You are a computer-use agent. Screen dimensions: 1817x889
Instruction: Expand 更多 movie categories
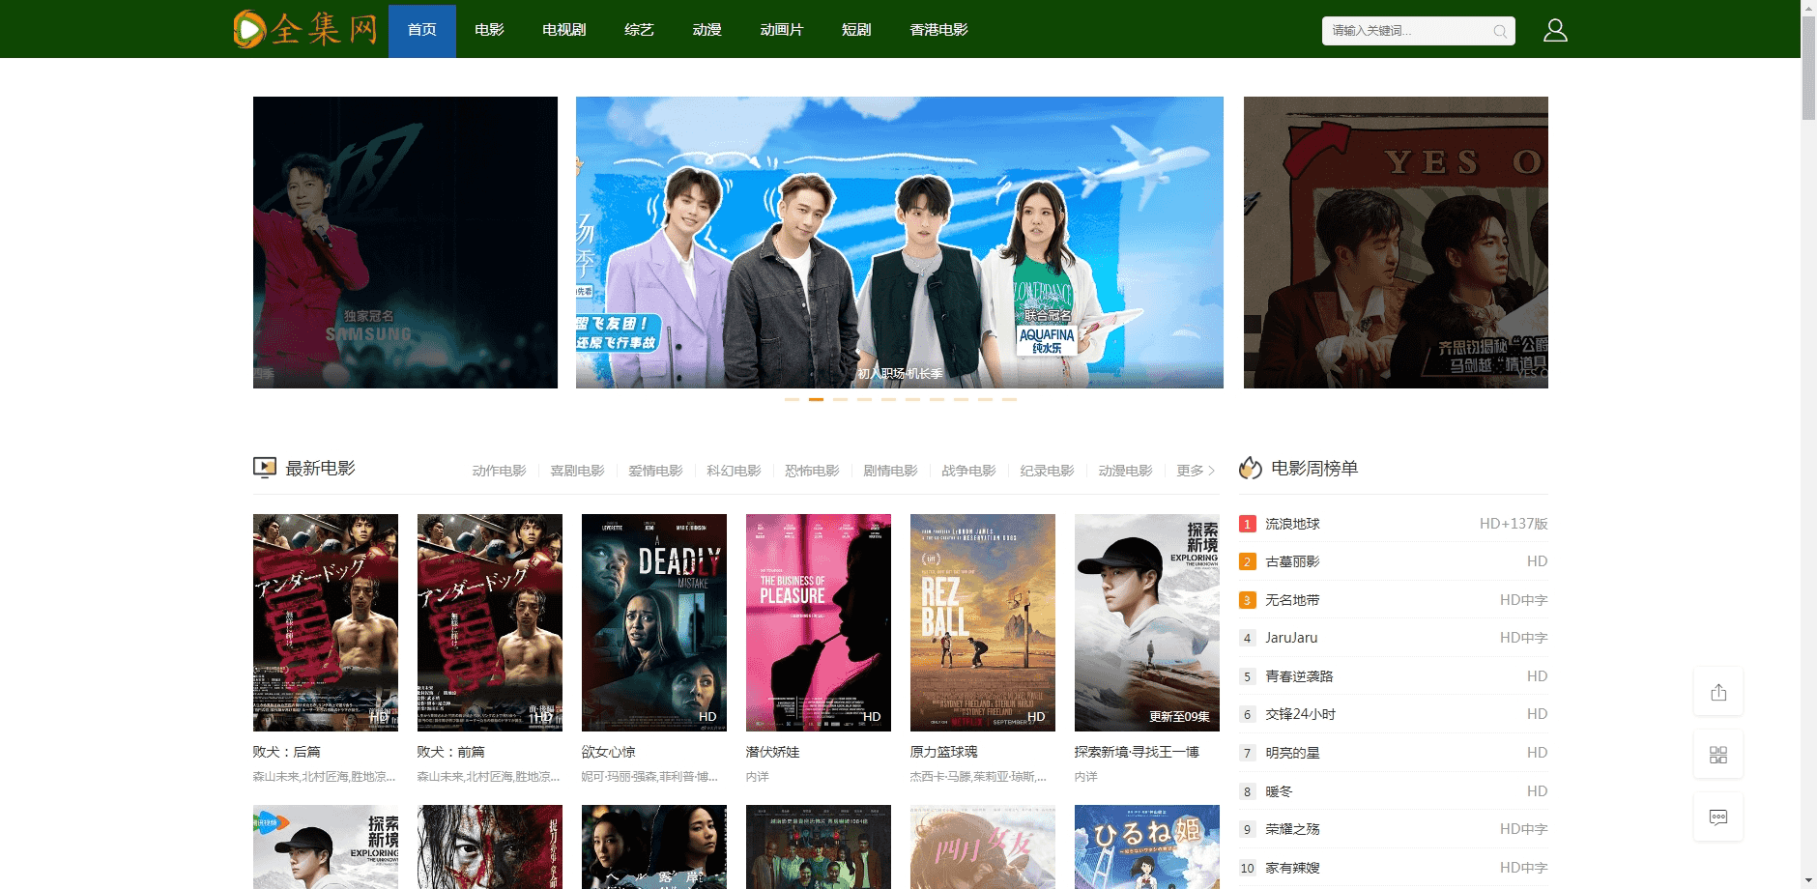1196,471
